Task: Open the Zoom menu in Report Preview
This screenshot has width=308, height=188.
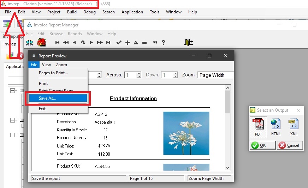Action: 61,65
